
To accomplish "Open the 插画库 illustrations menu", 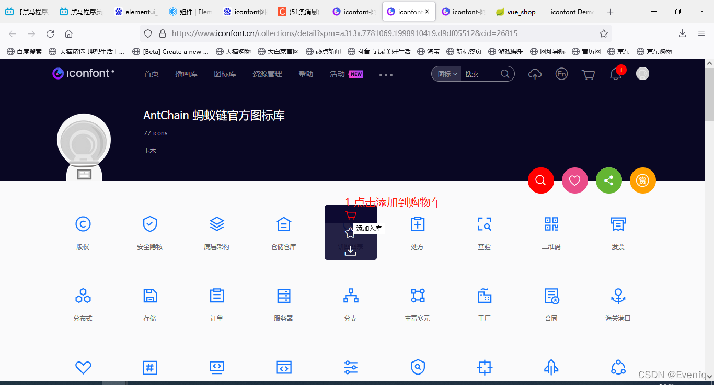I will point(186,74).
